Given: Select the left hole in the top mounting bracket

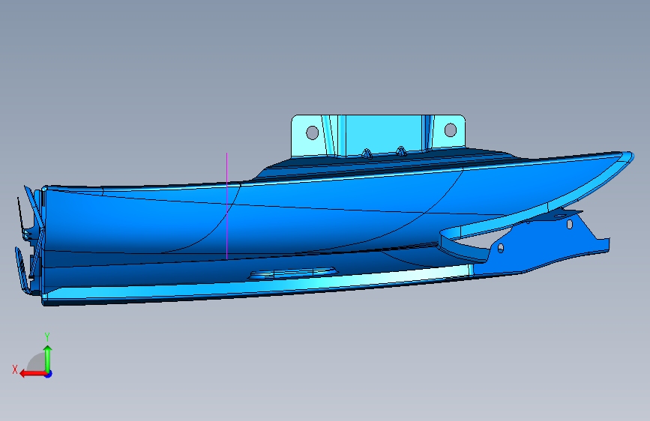Looking at the screenshot, I should click(x=312, y=133).
